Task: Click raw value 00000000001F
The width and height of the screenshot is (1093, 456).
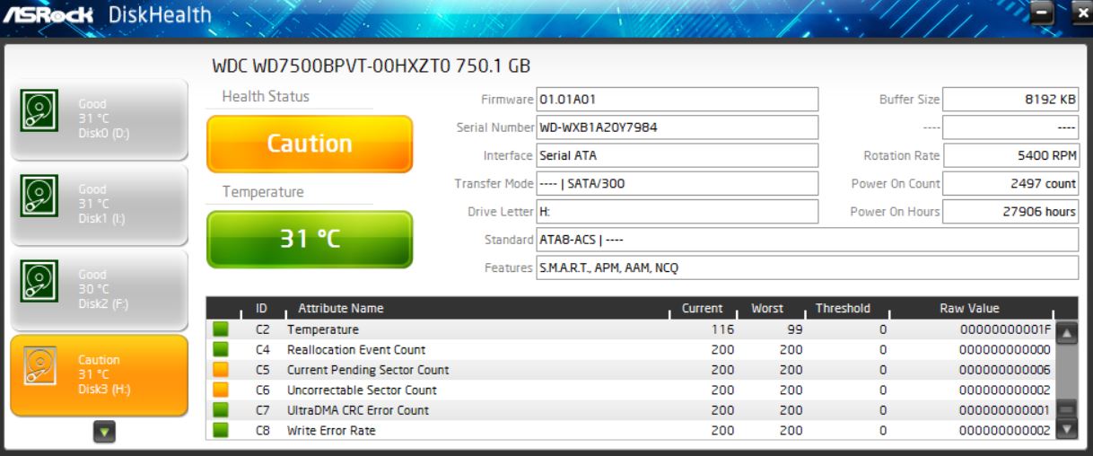Action: (1005, 329)
